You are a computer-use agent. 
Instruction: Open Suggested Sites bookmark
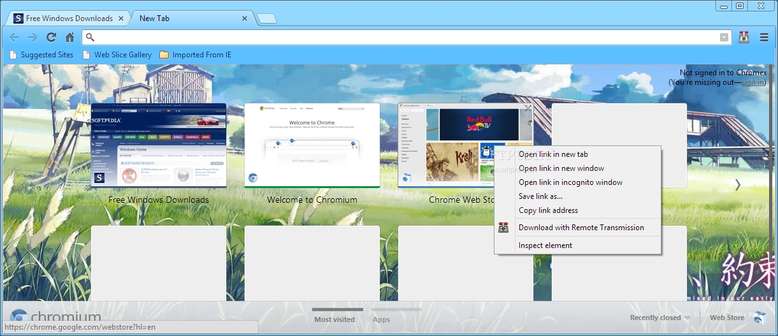pos(41,55)
